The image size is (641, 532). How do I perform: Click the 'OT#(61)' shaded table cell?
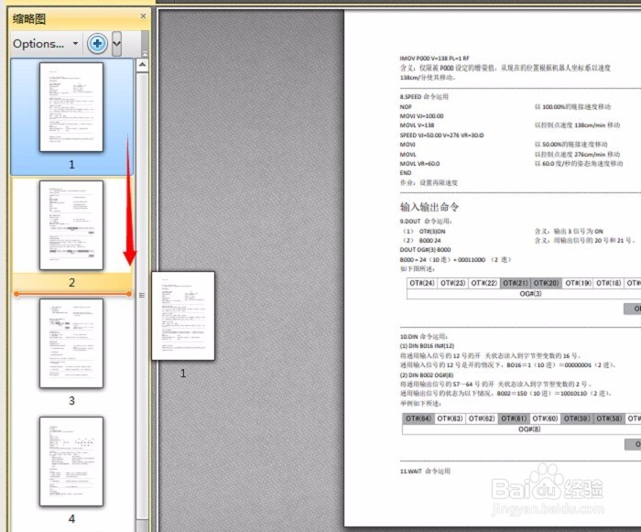tap(514, 418)
